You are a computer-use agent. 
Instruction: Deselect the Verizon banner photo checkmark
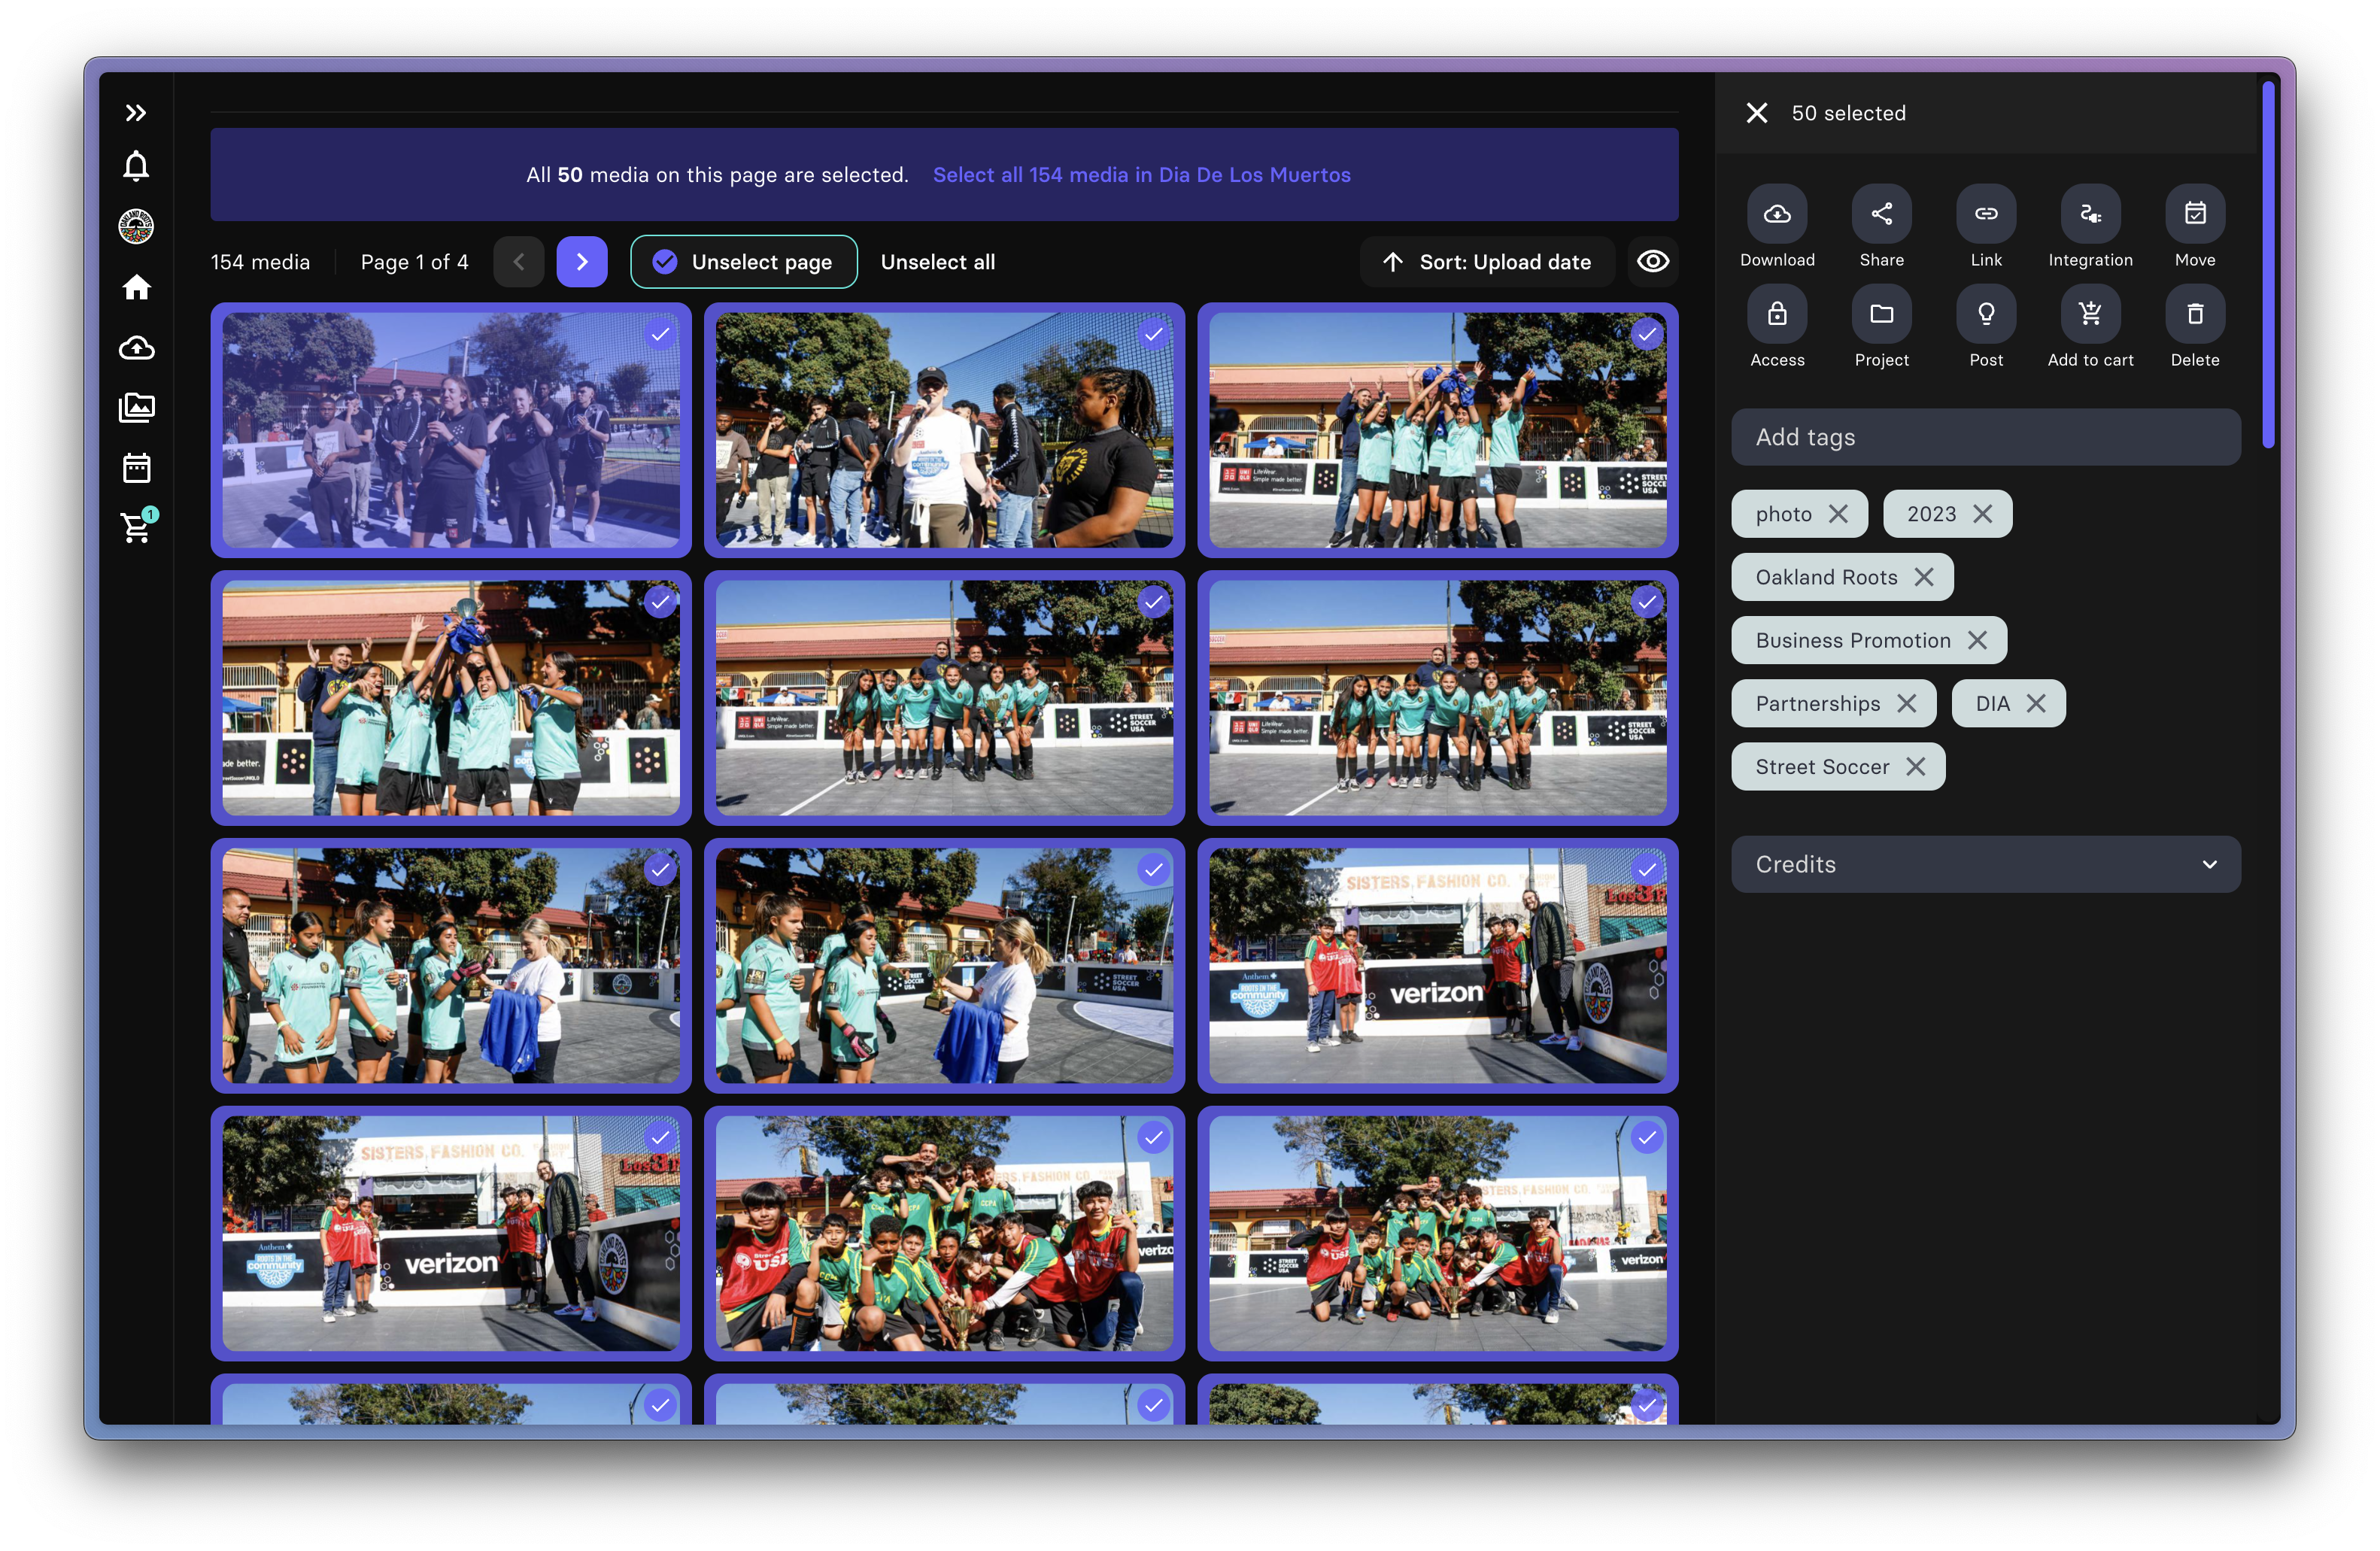[x=1646, y=870]
